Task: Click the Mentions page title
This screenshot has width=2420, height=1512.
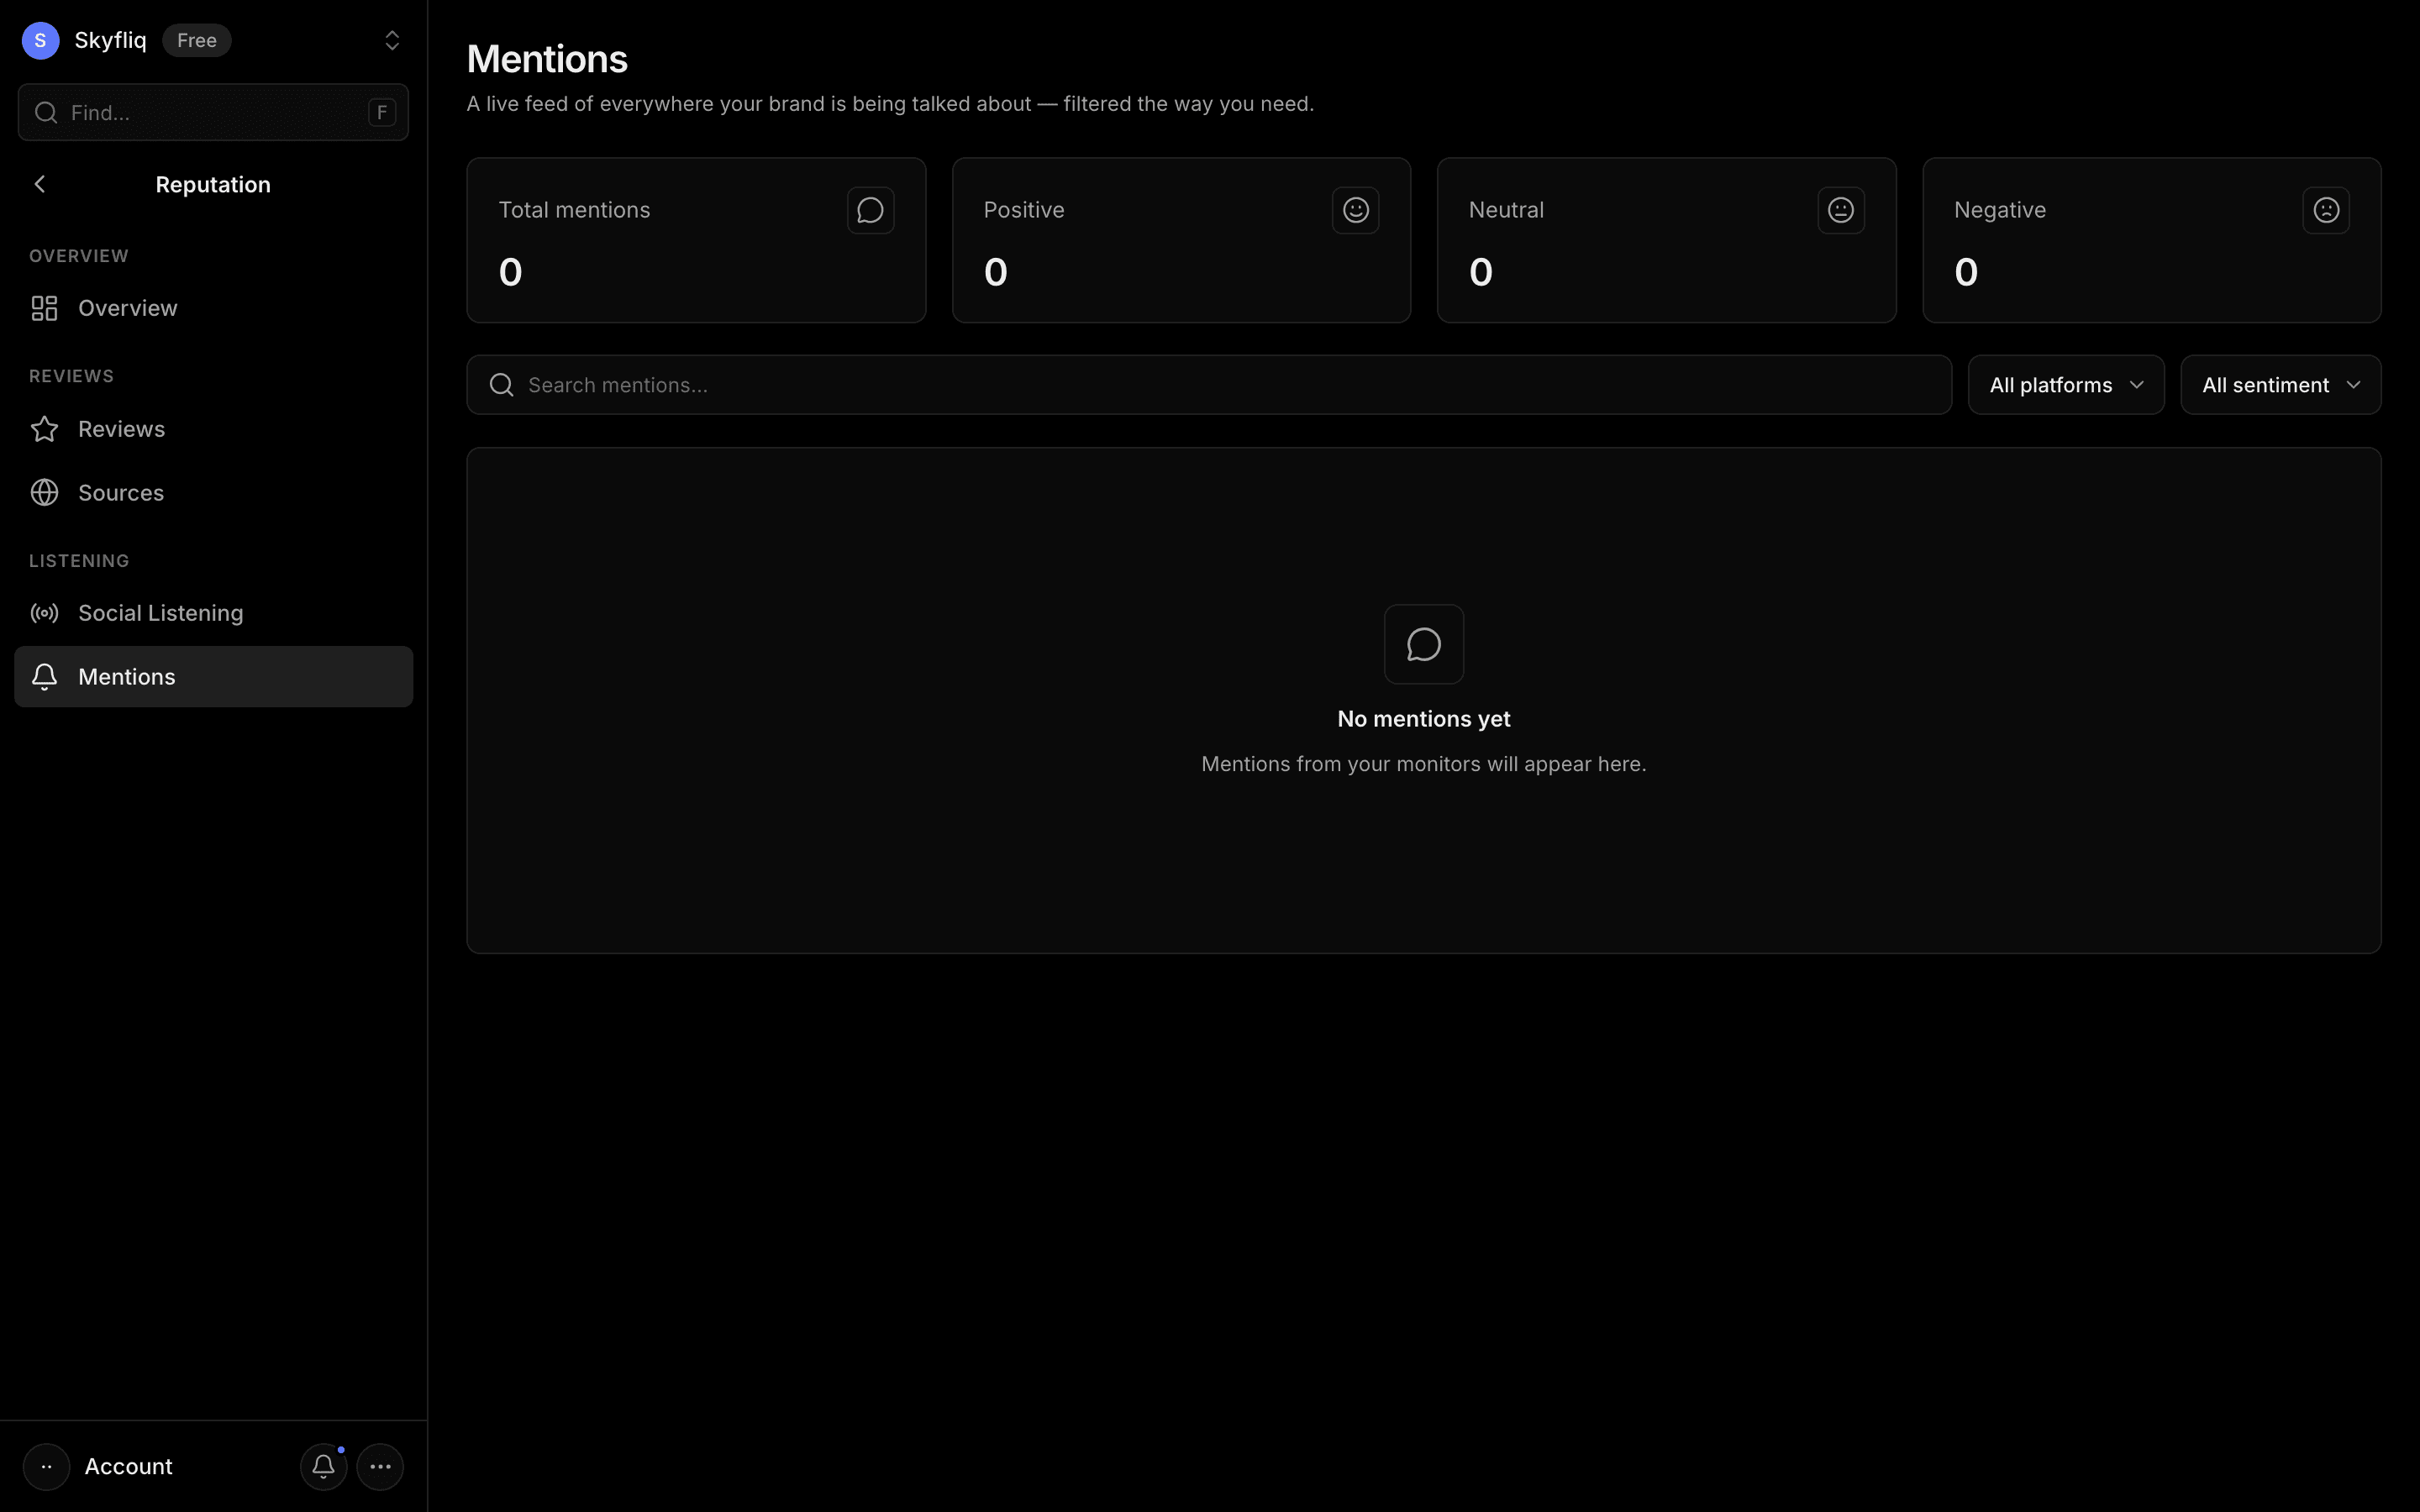Action: (x=547, y=59)
